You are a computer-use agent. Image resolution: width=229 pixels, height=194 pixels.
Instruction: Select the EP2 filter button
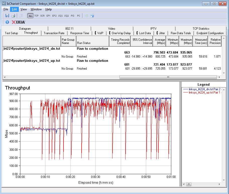click(54, 16)
